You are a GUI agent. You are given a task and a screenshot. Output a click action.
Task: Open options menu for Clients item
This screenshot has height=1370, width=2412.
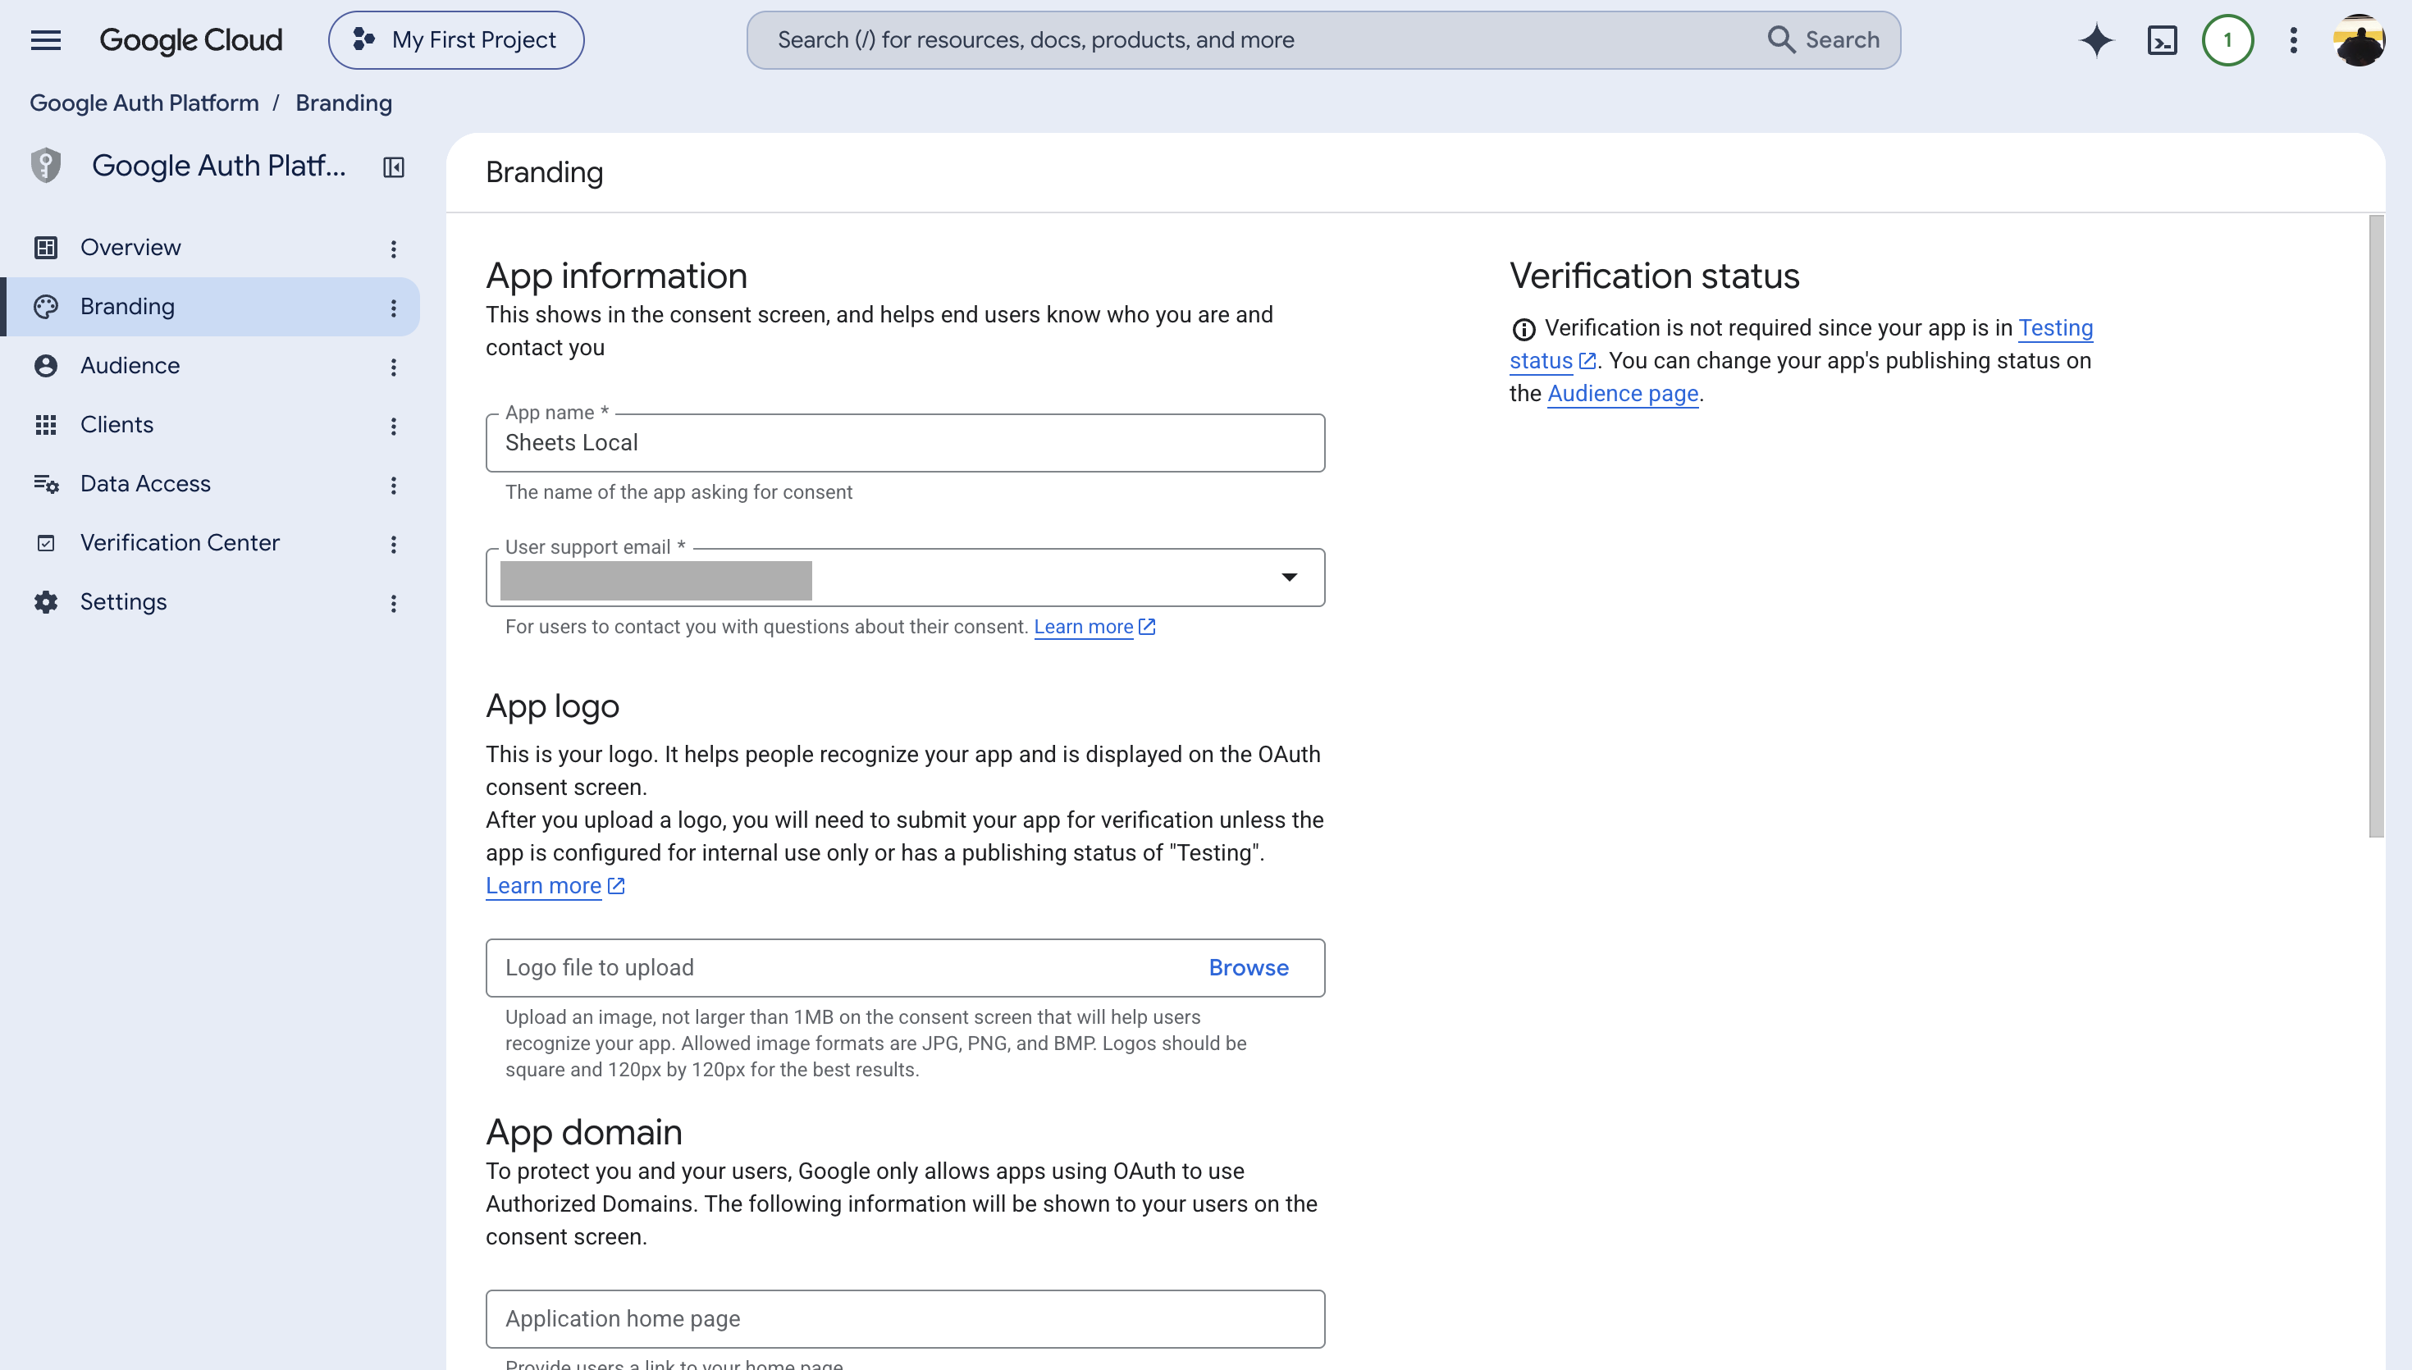click(x=393, y=427)
